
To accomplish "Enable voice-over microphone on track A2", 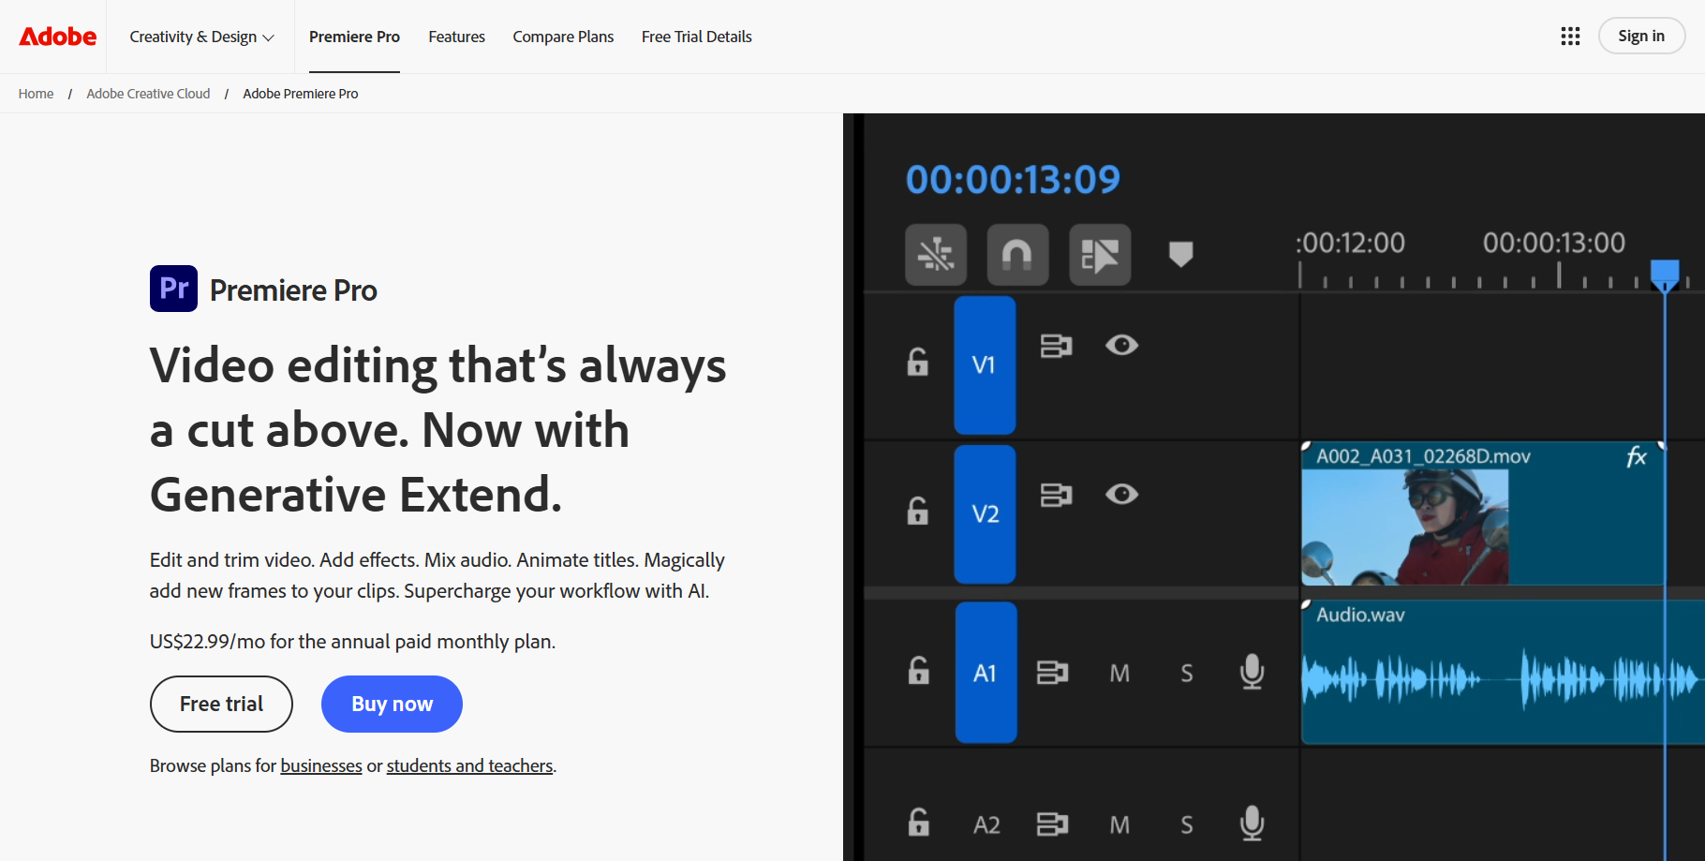I will pyautogui.click(x=1252, y=824).
